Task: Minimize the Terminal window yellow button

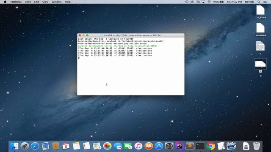Action: tap(83, 35)
